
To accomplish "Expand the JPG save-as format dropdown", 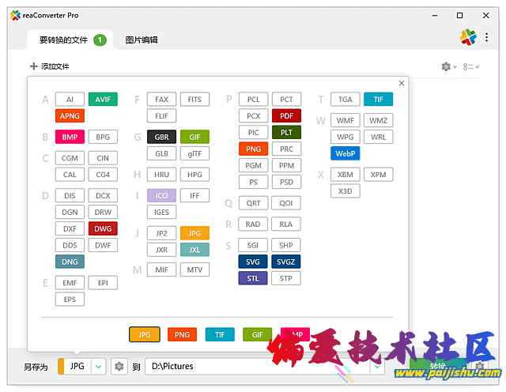I will pos(98,367).
